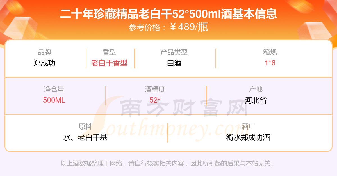Select the brand value 郑成功
The height and width of the screenshot is (176, 337).
tap(44, 63)
